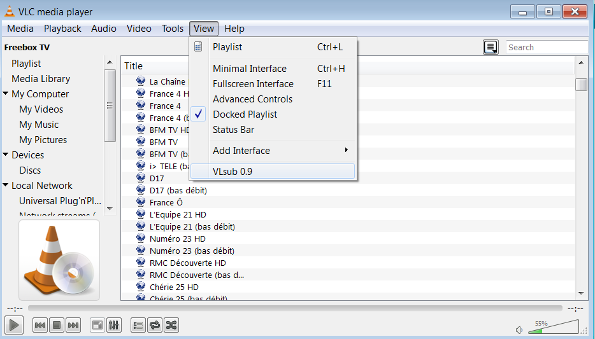Click globe icon beside Chérie 25 HD
Image resolution: width=595 pixels, height=339 pixels.
141,287
